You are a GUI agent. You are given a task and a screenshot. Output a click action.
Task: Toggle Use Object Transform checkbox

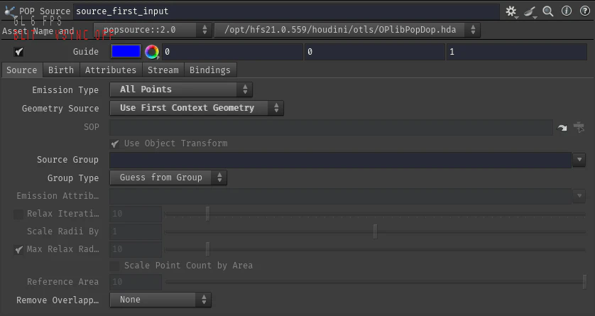pyautogui.click(x=114, y=143)
